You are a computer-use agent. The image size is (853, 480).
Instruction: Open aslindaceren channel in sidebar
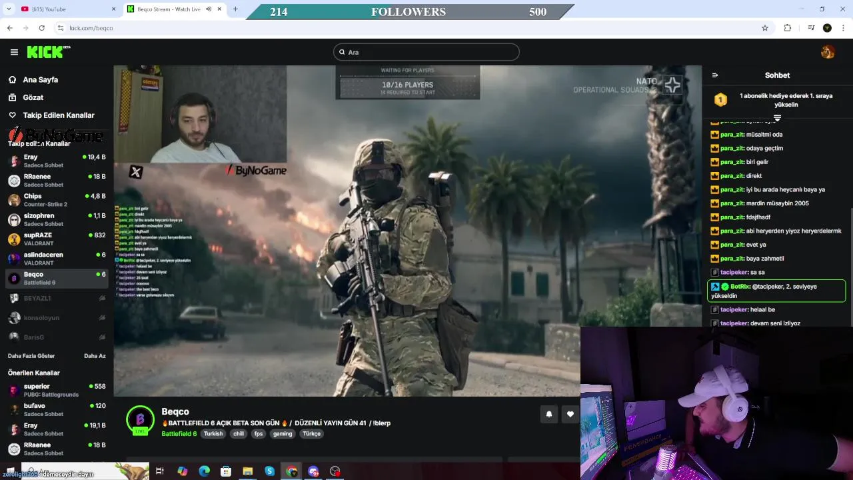point(56,258)
